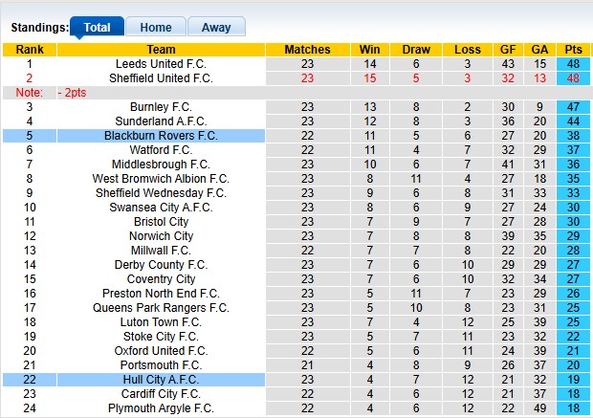Viewport: 593px width, 418px height.
Task: Click the red '- 2pts' note text
Action: [x=73, y=93]
